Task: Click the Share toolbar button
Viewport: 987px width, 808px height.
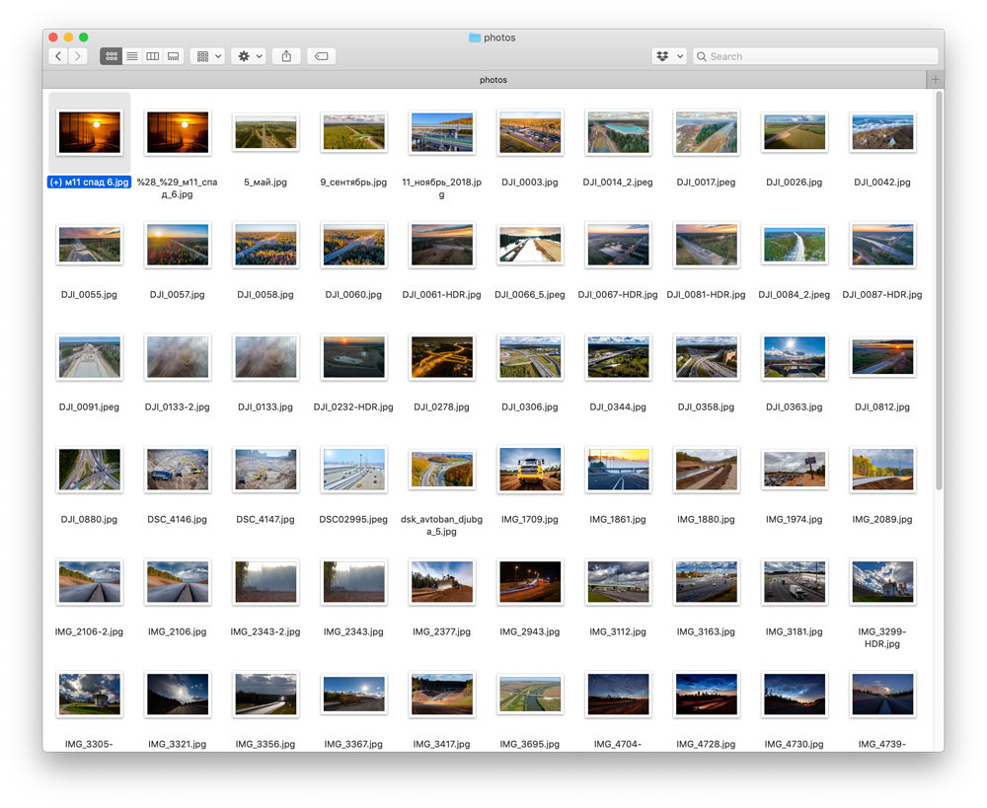Action: 286,56
